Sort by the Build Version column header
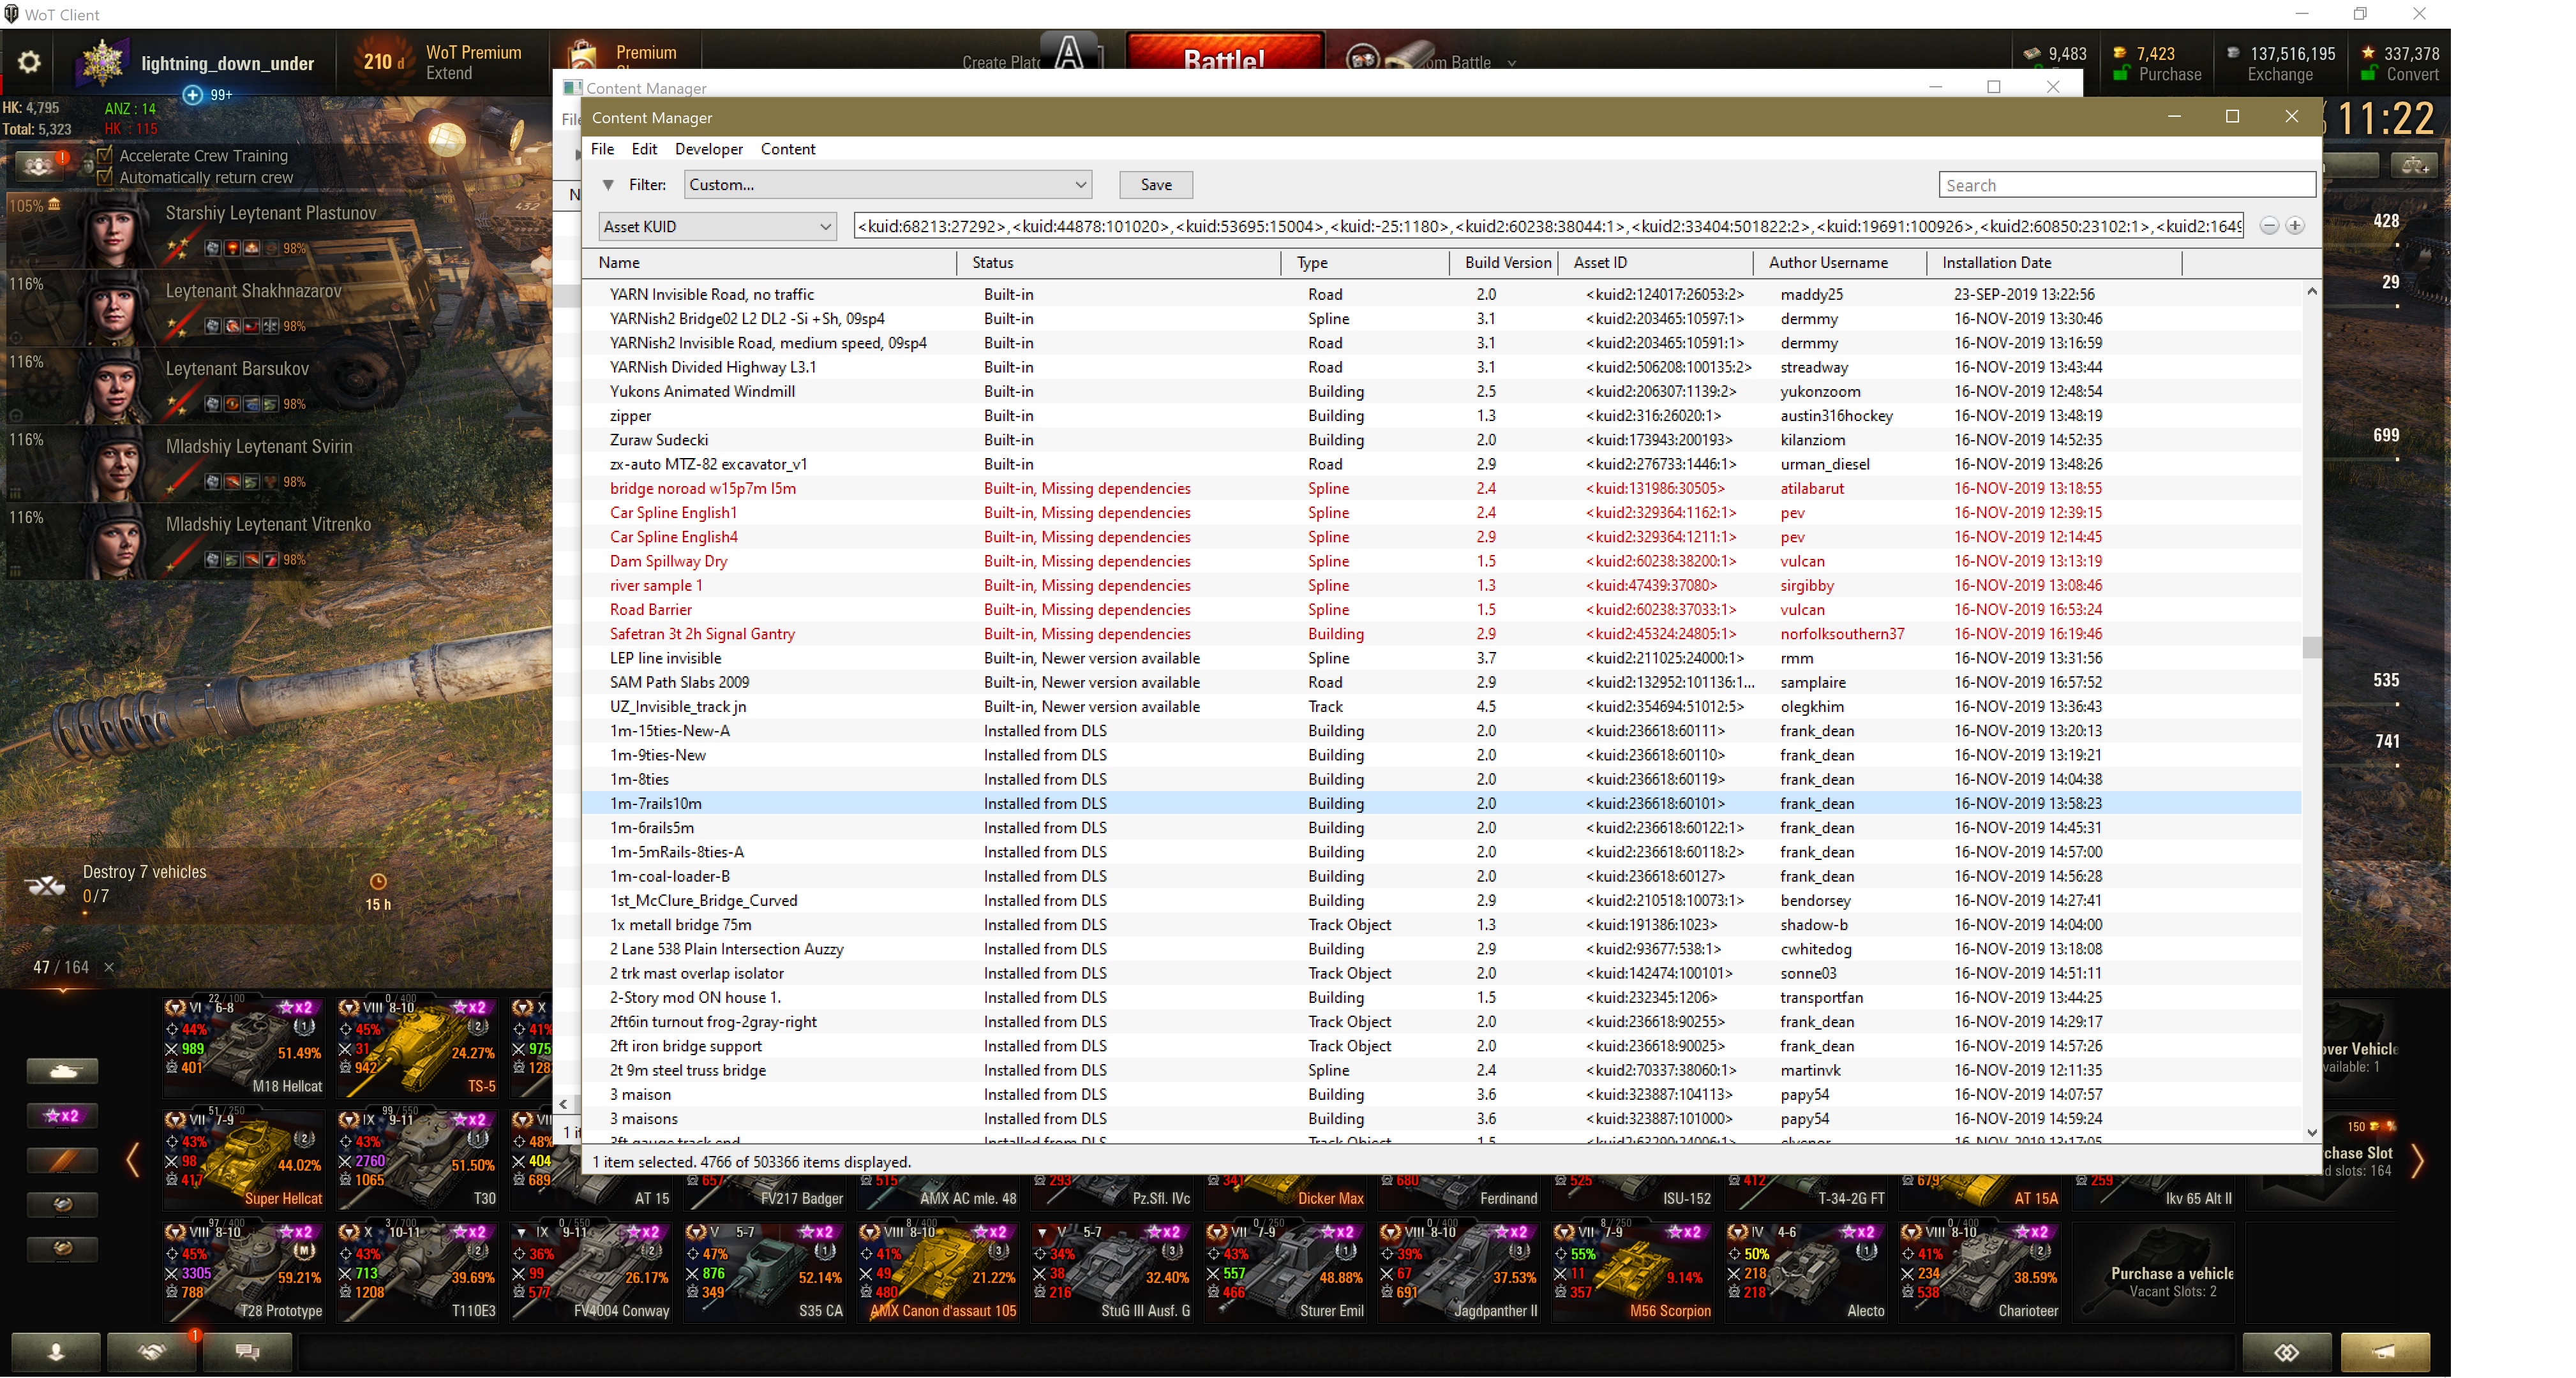Viewport: 2576px width, 1378px height. 1505,263
